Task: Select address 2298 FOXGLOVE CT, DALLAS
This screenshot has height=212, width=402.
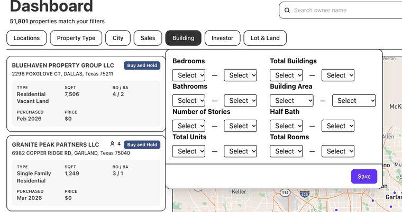Action: click(x=62, y=74)
